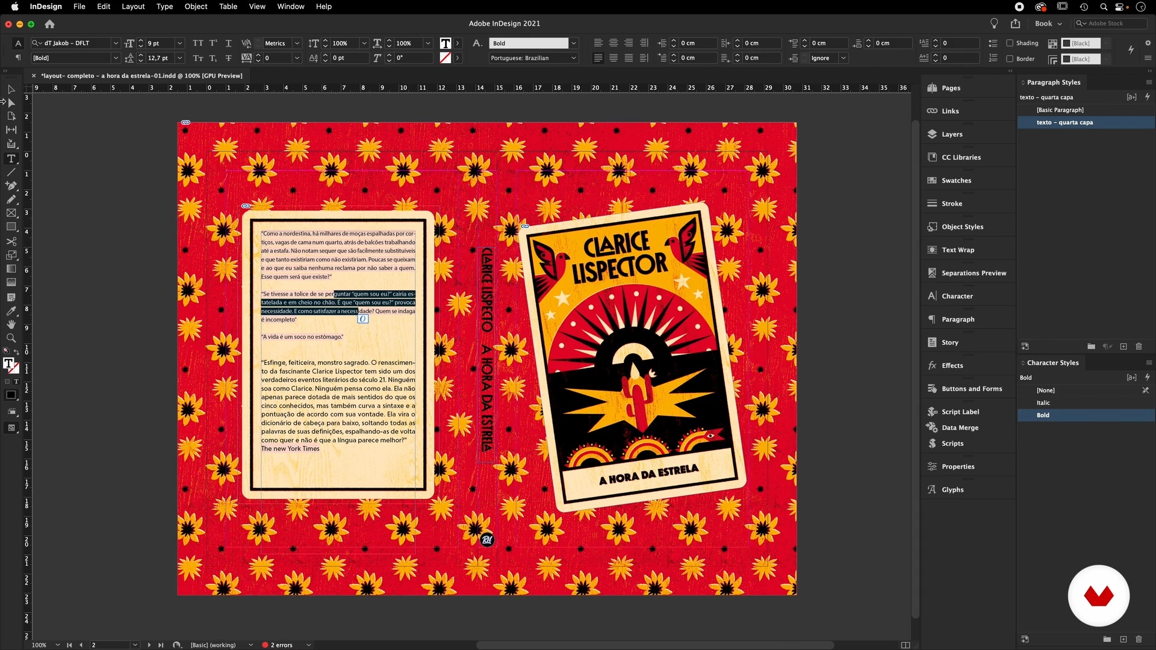This screenshot has height=650, width=1156.
Task: Select the Pencil tool
Action: pos(11,199)
